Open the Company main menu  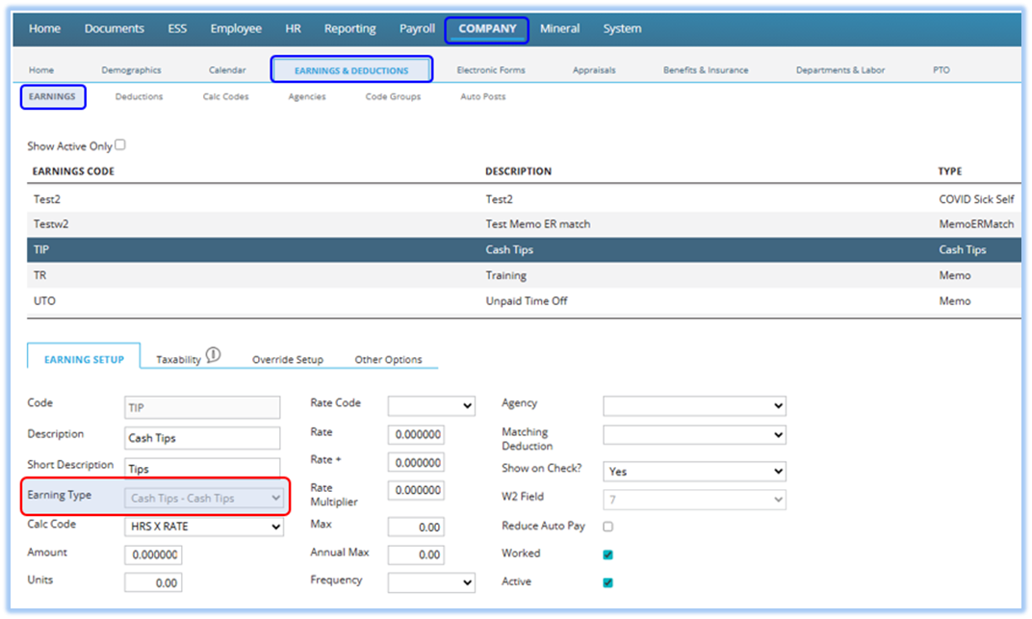[x=487, y=29]
